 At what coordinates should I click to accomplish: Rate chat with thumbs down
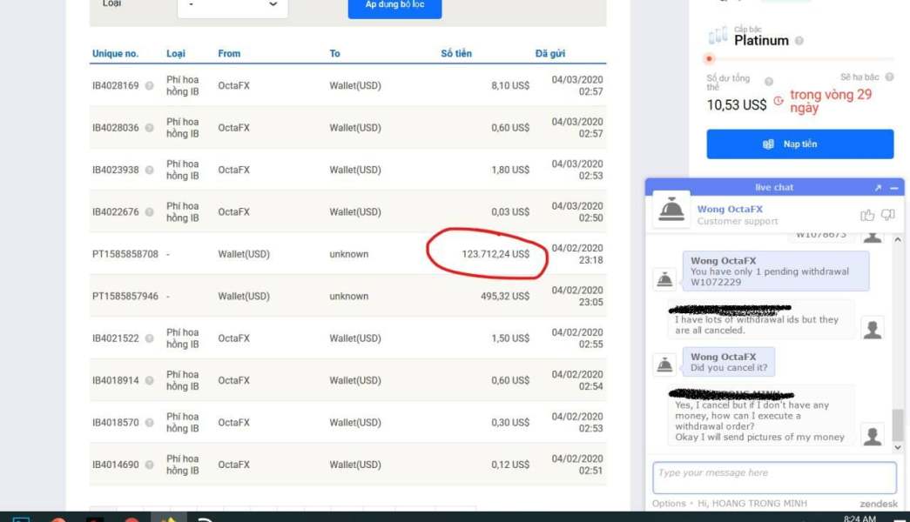[888, 215]
